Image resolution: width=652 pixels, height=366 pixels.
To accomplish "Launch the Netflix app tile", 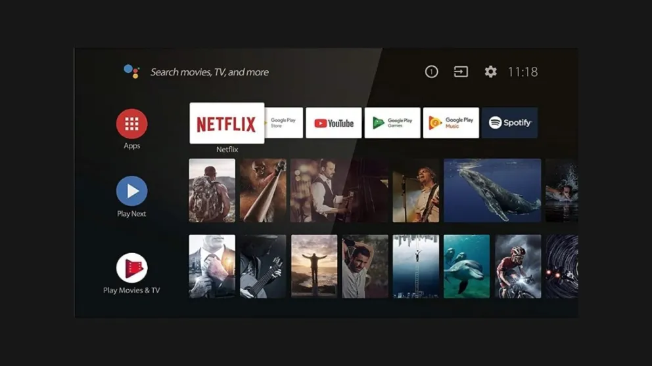I will pos(227,123).
